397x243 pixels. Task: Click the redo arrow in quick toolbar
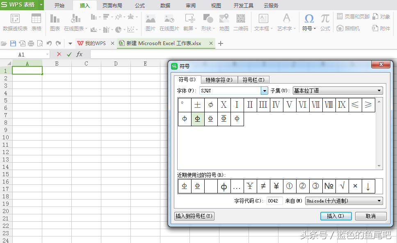pos(58,43)
